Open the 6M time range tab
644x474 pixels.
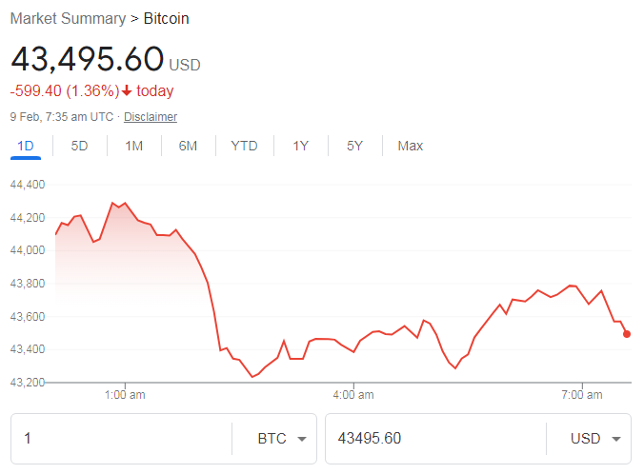(189, 146)
